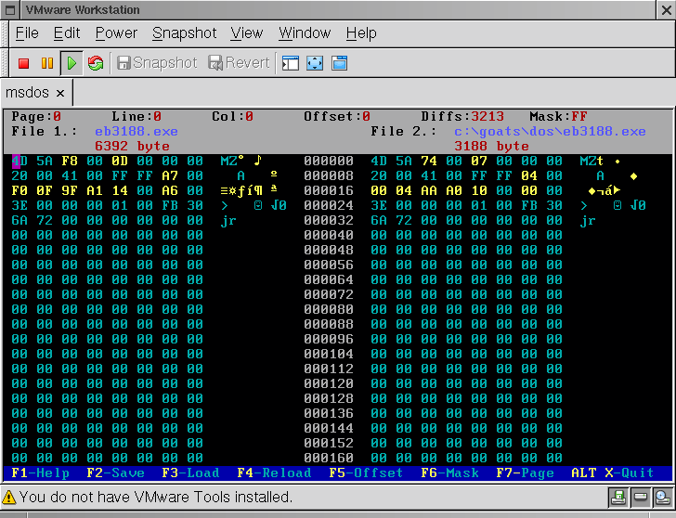The height and width of the screenshot is (518, 676).
Task: Click F2-Save in the bottom bar
Action: pos(115,473)
